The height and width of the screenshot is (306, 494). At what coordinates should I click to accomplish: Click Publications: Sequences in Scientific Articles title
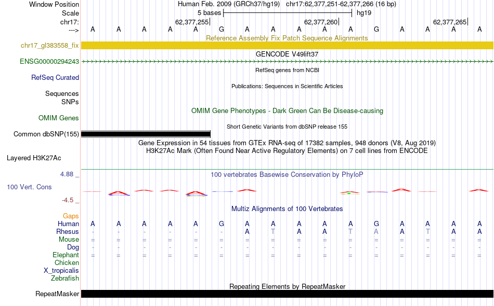(x=287, y=87)
